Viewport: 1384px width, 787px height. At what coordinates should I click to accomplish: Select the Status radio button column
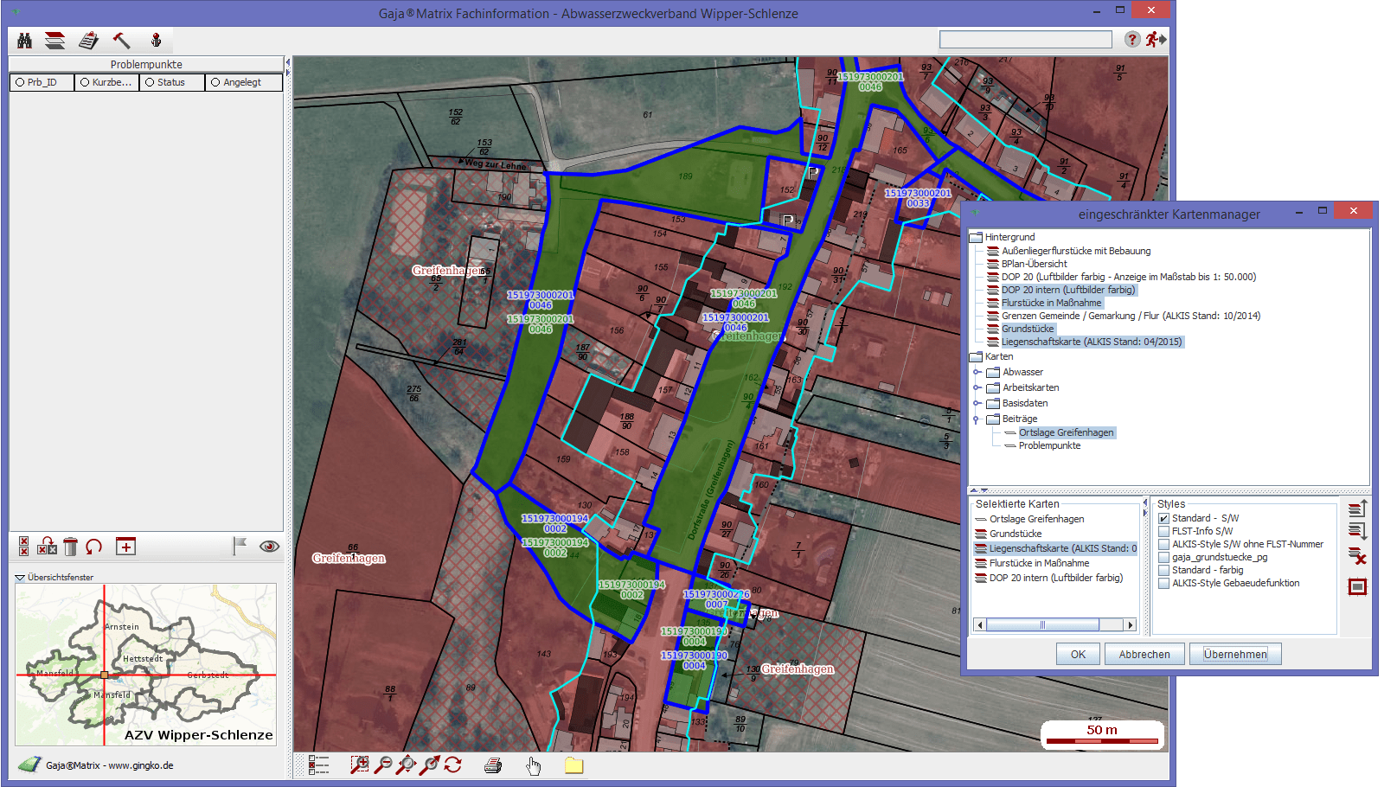(x=151, y=83)
